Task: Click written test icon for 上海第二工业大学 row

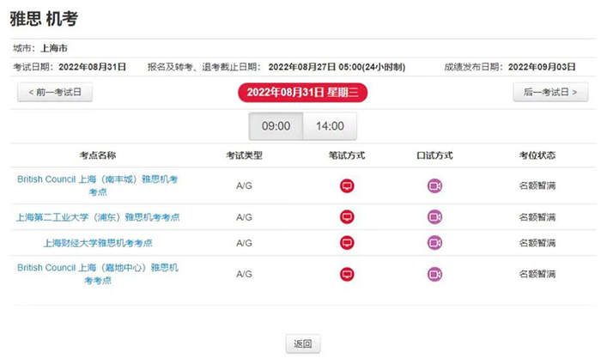Action: [347, 217]
